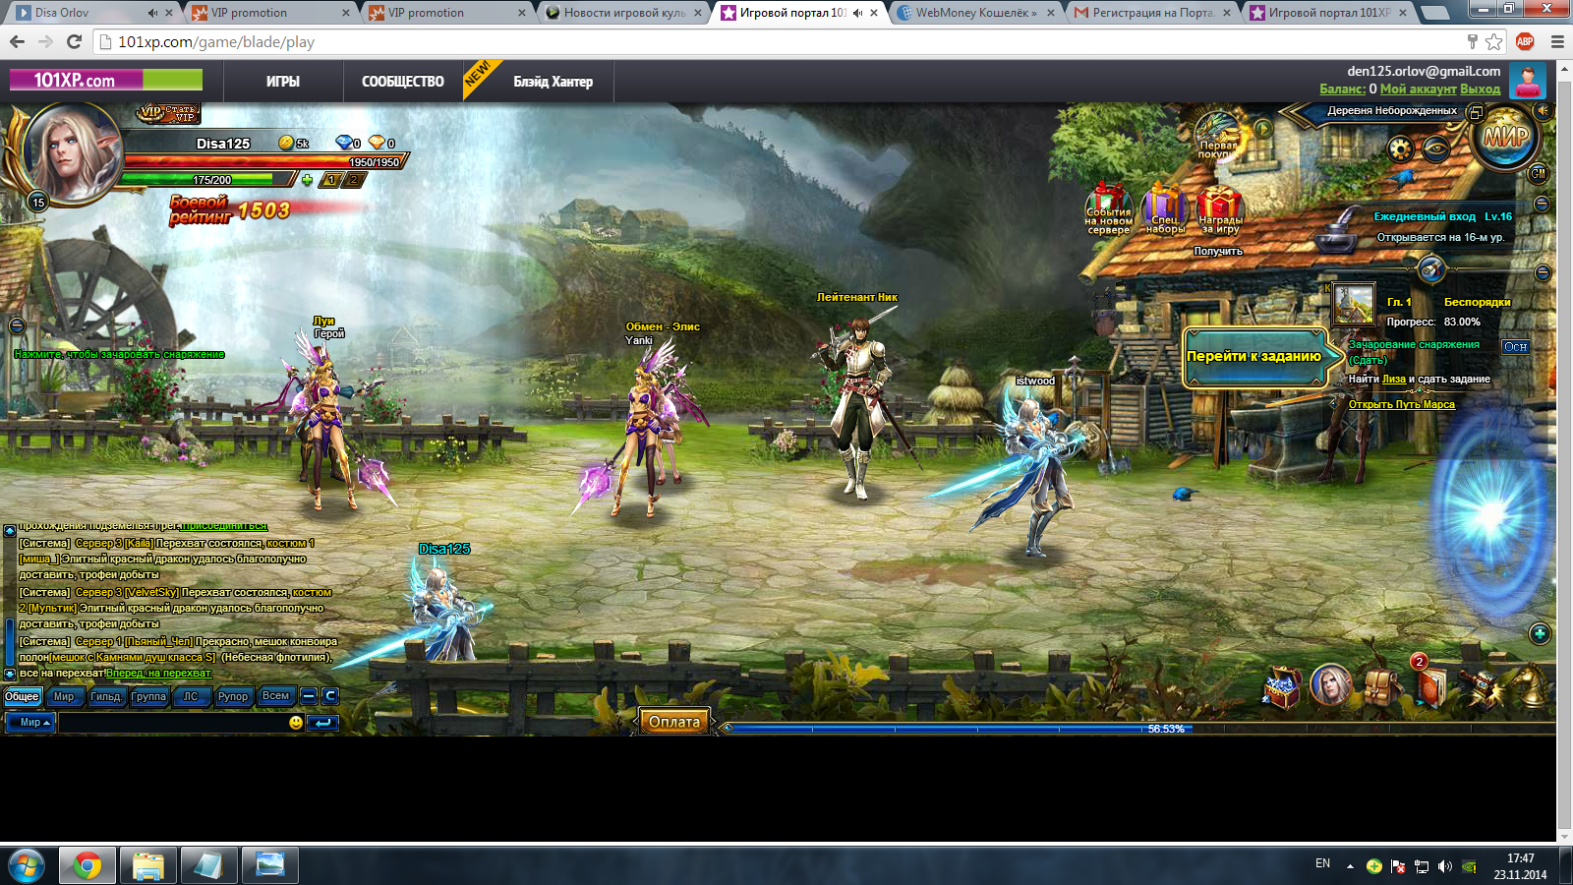Screen dimensions: 1573x885
Task: Open the emoji smiley picker in chat
Action: click(296, 723)
